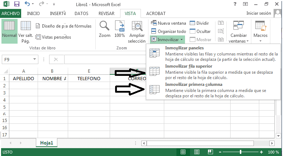The height and width of the screenshot is (156, 289).
Task: Click Ampliar selección
Action: point(137,31)
